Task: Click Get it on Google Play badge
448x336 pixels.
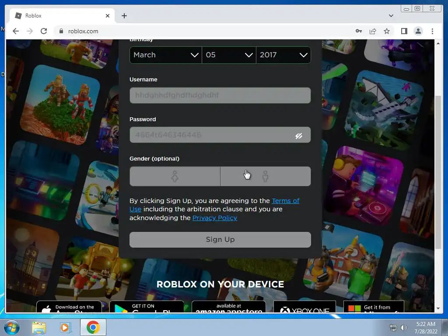Action: click(x=147, y=307)
